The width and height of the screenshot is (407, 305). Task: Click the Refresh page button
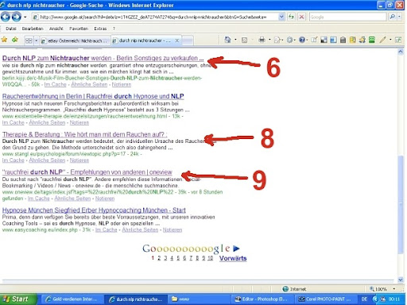point(291,17)
